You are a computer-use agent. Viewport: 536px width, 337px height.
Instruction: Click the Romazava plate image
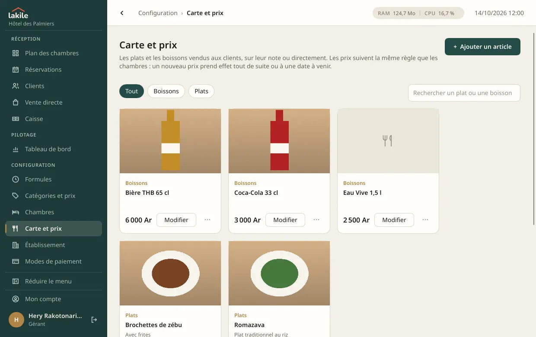(x=279, y=273)
